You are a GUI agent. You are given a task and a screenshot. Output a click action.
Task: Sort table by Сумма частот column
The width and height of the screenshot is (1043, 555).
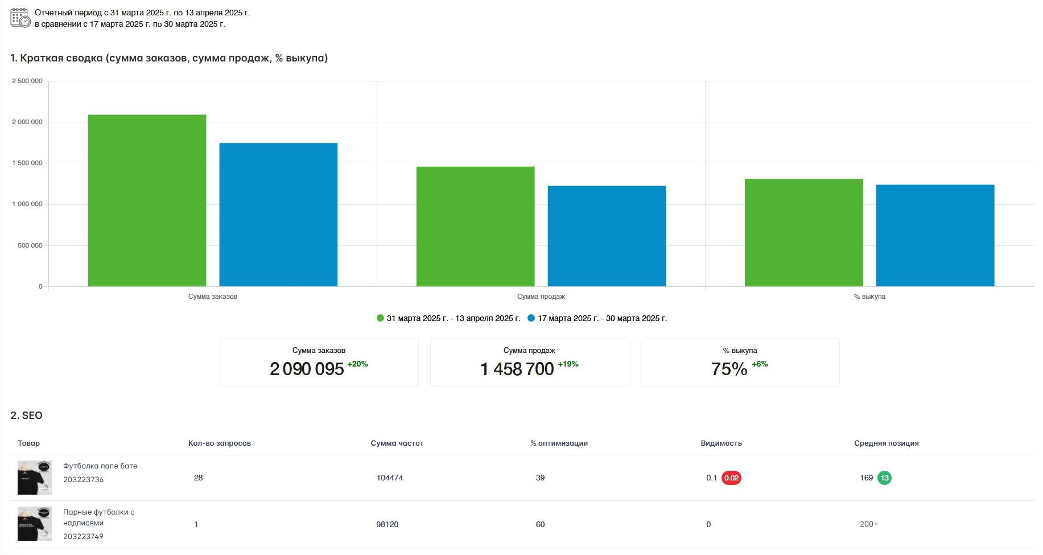[397, 443]
